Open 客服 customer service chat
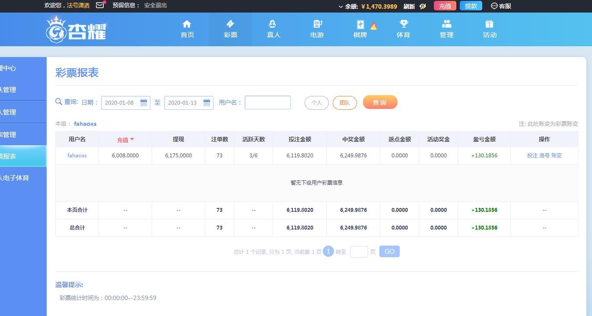The width and height of the screenshot is (592, 316). [x=501, y=6]
